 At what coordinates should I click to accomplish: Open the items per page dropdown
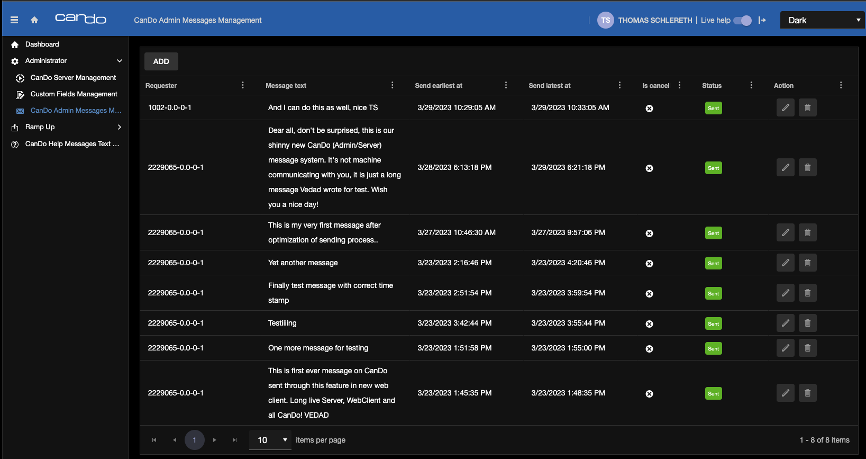270,440
